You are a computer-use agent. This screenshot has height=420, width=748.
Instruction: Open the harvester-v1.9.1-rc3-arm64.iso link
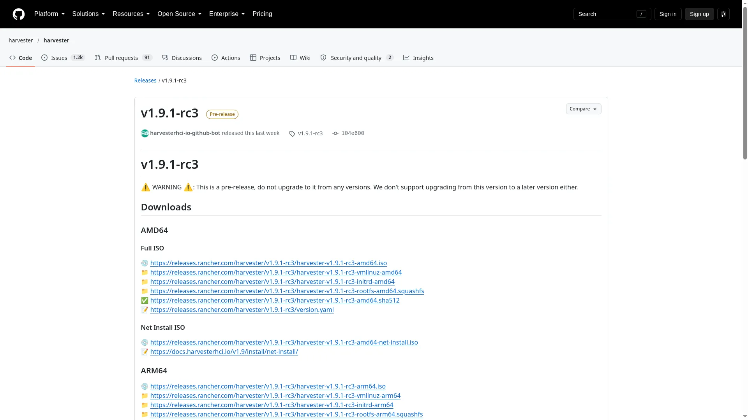click(268, 387)
